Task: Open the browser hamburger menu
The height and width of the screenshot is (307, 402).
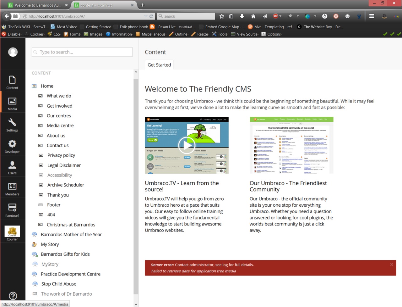Action: [x=372, y=16]
